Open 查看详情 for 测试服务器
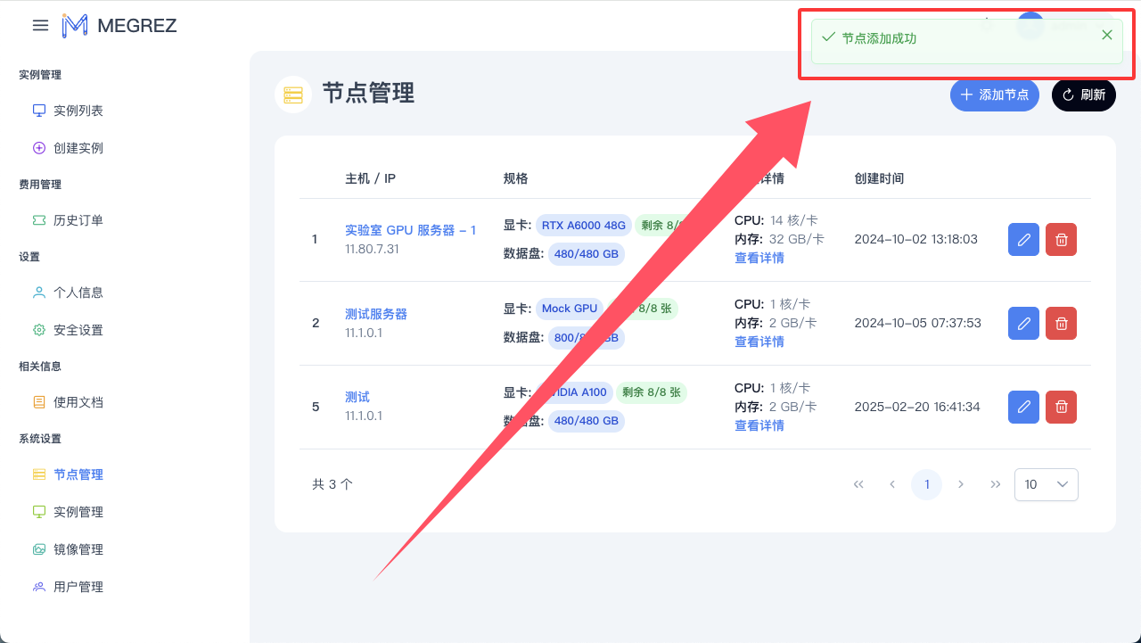Image resolution: width=1141 pixels, height=643 pixels. [759, 341]
